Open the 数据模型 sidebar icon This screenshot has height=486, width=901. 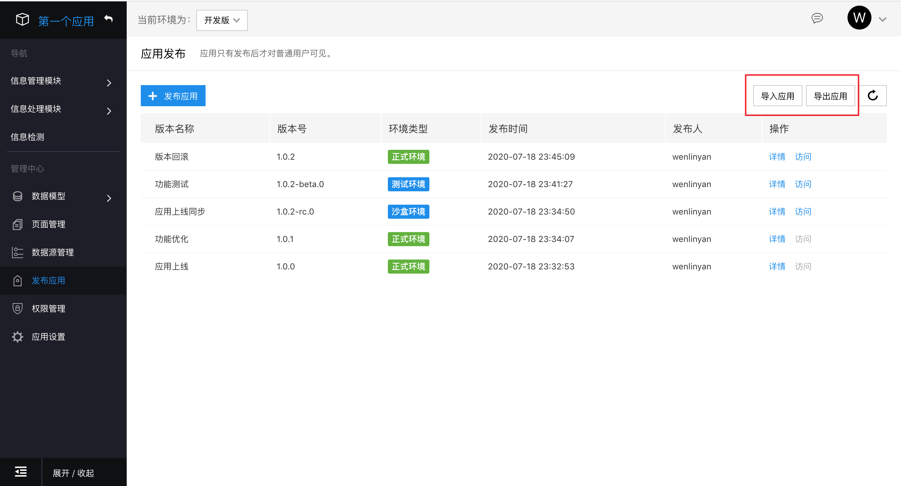coord(17,197)
